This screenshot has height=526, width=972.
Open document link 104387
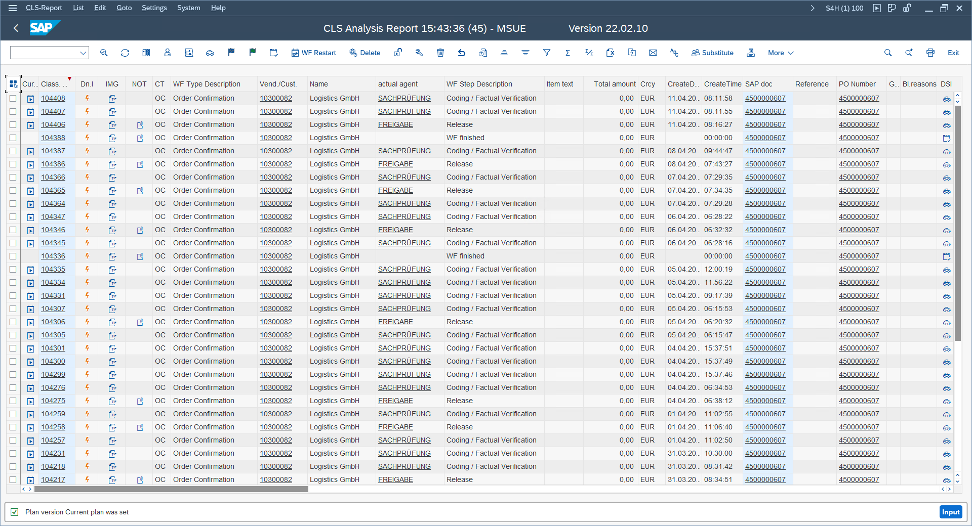[x=53, y=151]
